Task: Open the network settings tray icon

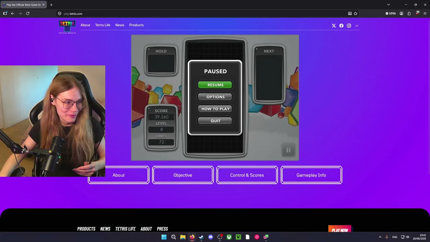Action: [x=402, y=237]
